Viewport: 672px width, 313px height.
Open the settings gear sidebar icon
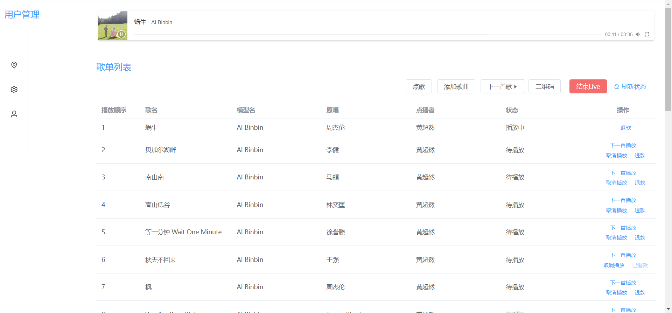tap(14, 90)
